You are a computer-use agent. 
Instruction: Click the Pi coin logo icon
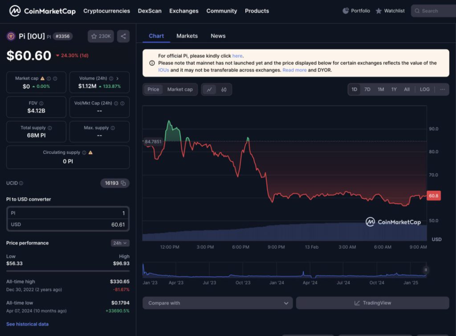pyautogui.click(x=11, y=37)
